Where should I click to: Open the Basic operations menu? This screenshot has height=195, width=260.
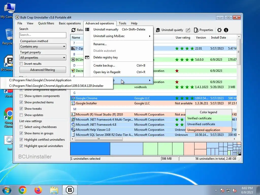(x=70, y=23)
